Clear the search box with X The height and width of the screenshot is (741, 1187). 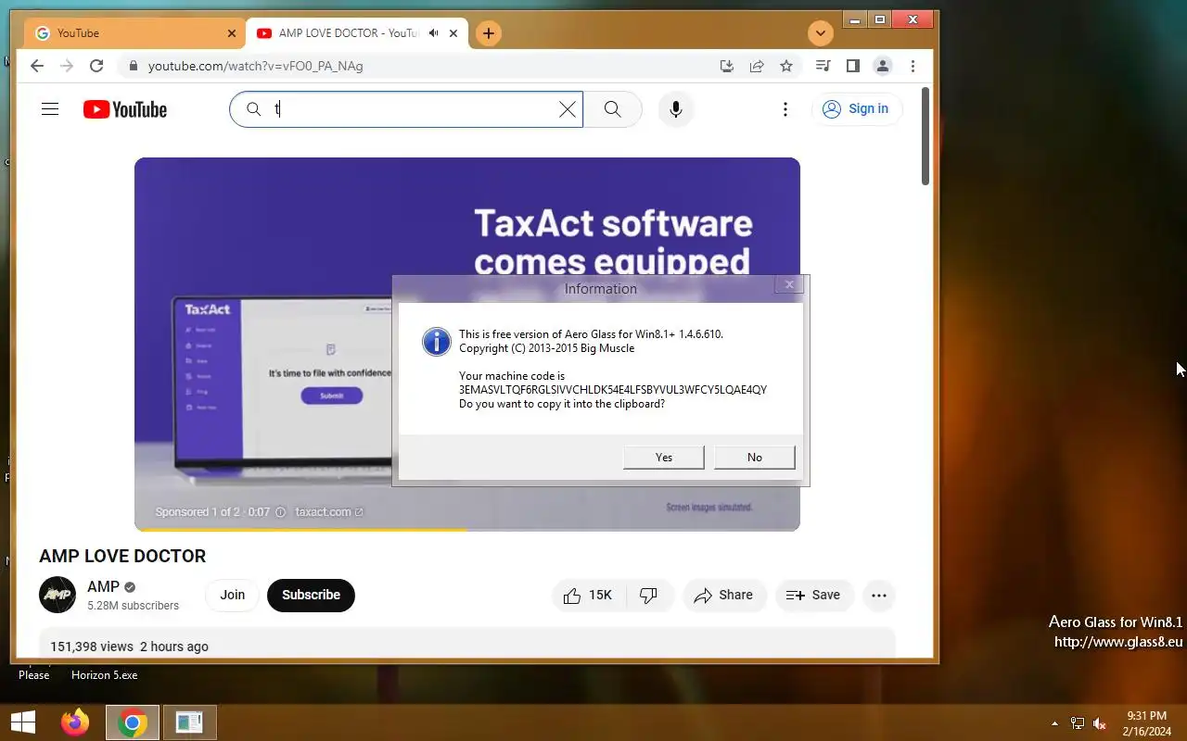tap(568, 109)
